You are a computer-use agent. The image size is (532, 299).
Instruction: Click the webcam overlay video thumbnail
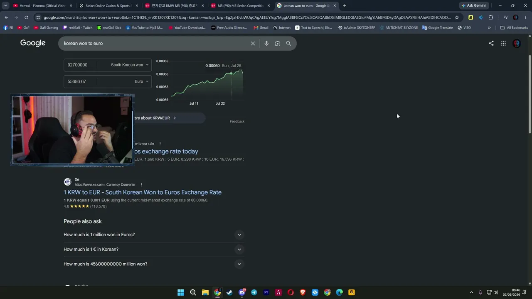(72, 130)
